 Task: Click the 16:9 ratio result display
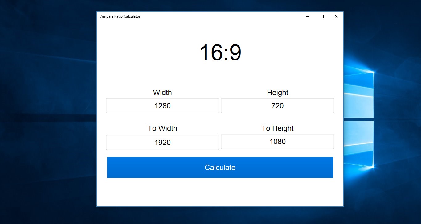pyautogui.click(x=220, y=52)
